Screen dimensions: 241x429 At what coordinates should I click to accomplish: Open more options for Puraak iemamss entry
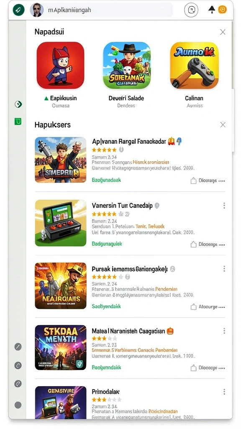pyautogui.click(x=224, y=269)
